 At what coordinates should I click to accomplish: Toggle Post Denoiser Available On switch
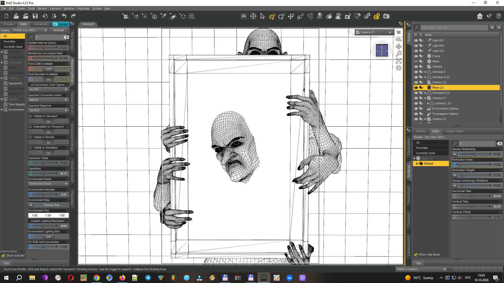(49, 79)
